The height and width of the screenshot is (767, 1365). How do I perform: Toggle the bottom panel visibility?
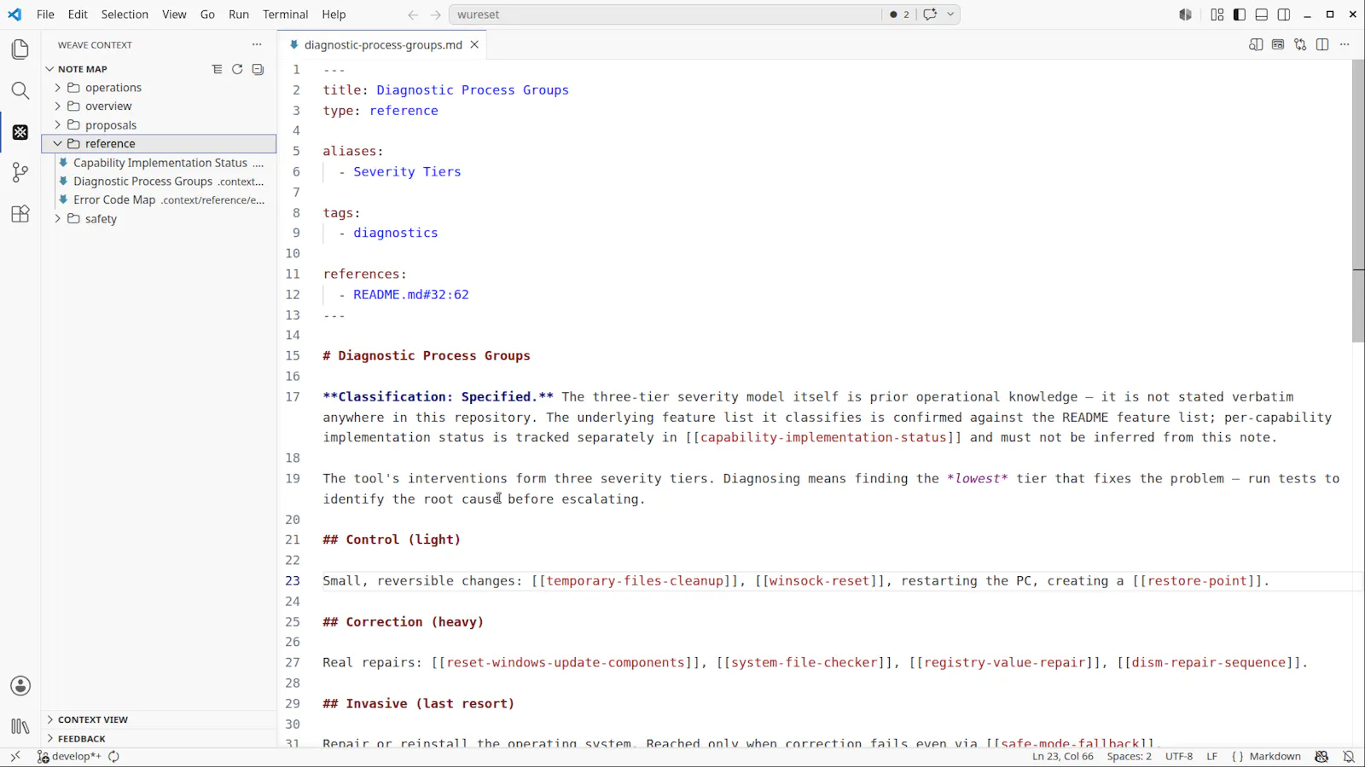click(x=1262, y=14)
